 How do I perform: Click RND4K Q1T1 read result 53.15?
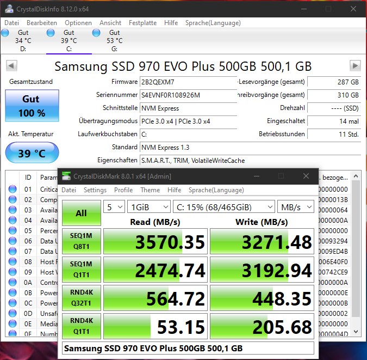pos(155,326)
